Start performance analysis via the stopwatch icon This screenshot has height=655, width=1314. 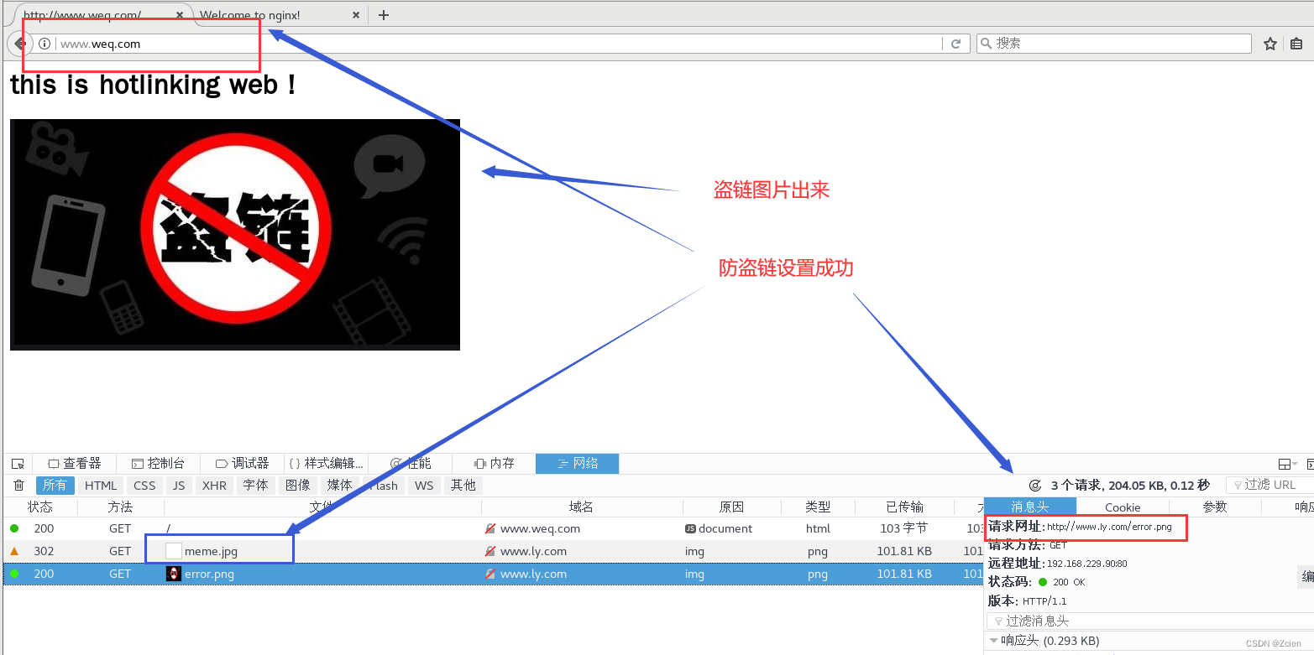pyautogui.click(x=1035, y=486)
